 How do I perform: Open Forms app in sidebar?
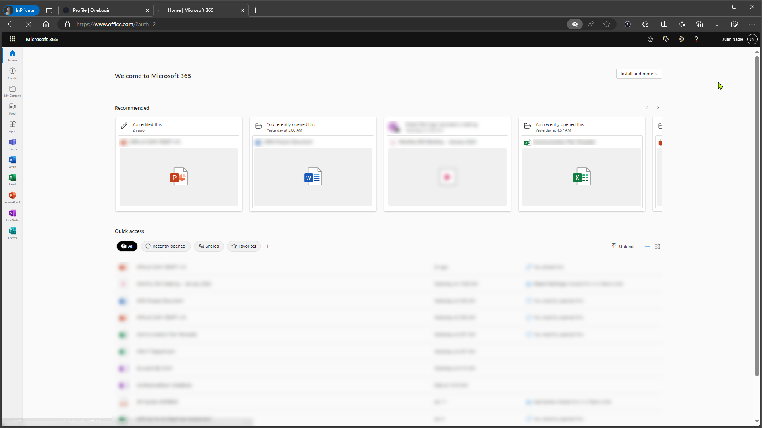[x=12, y=233]
